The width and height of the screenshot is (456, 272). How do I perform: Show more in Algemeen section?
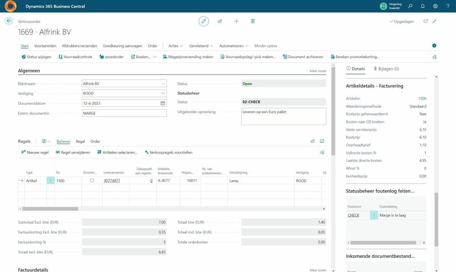(x=318, y=71)
